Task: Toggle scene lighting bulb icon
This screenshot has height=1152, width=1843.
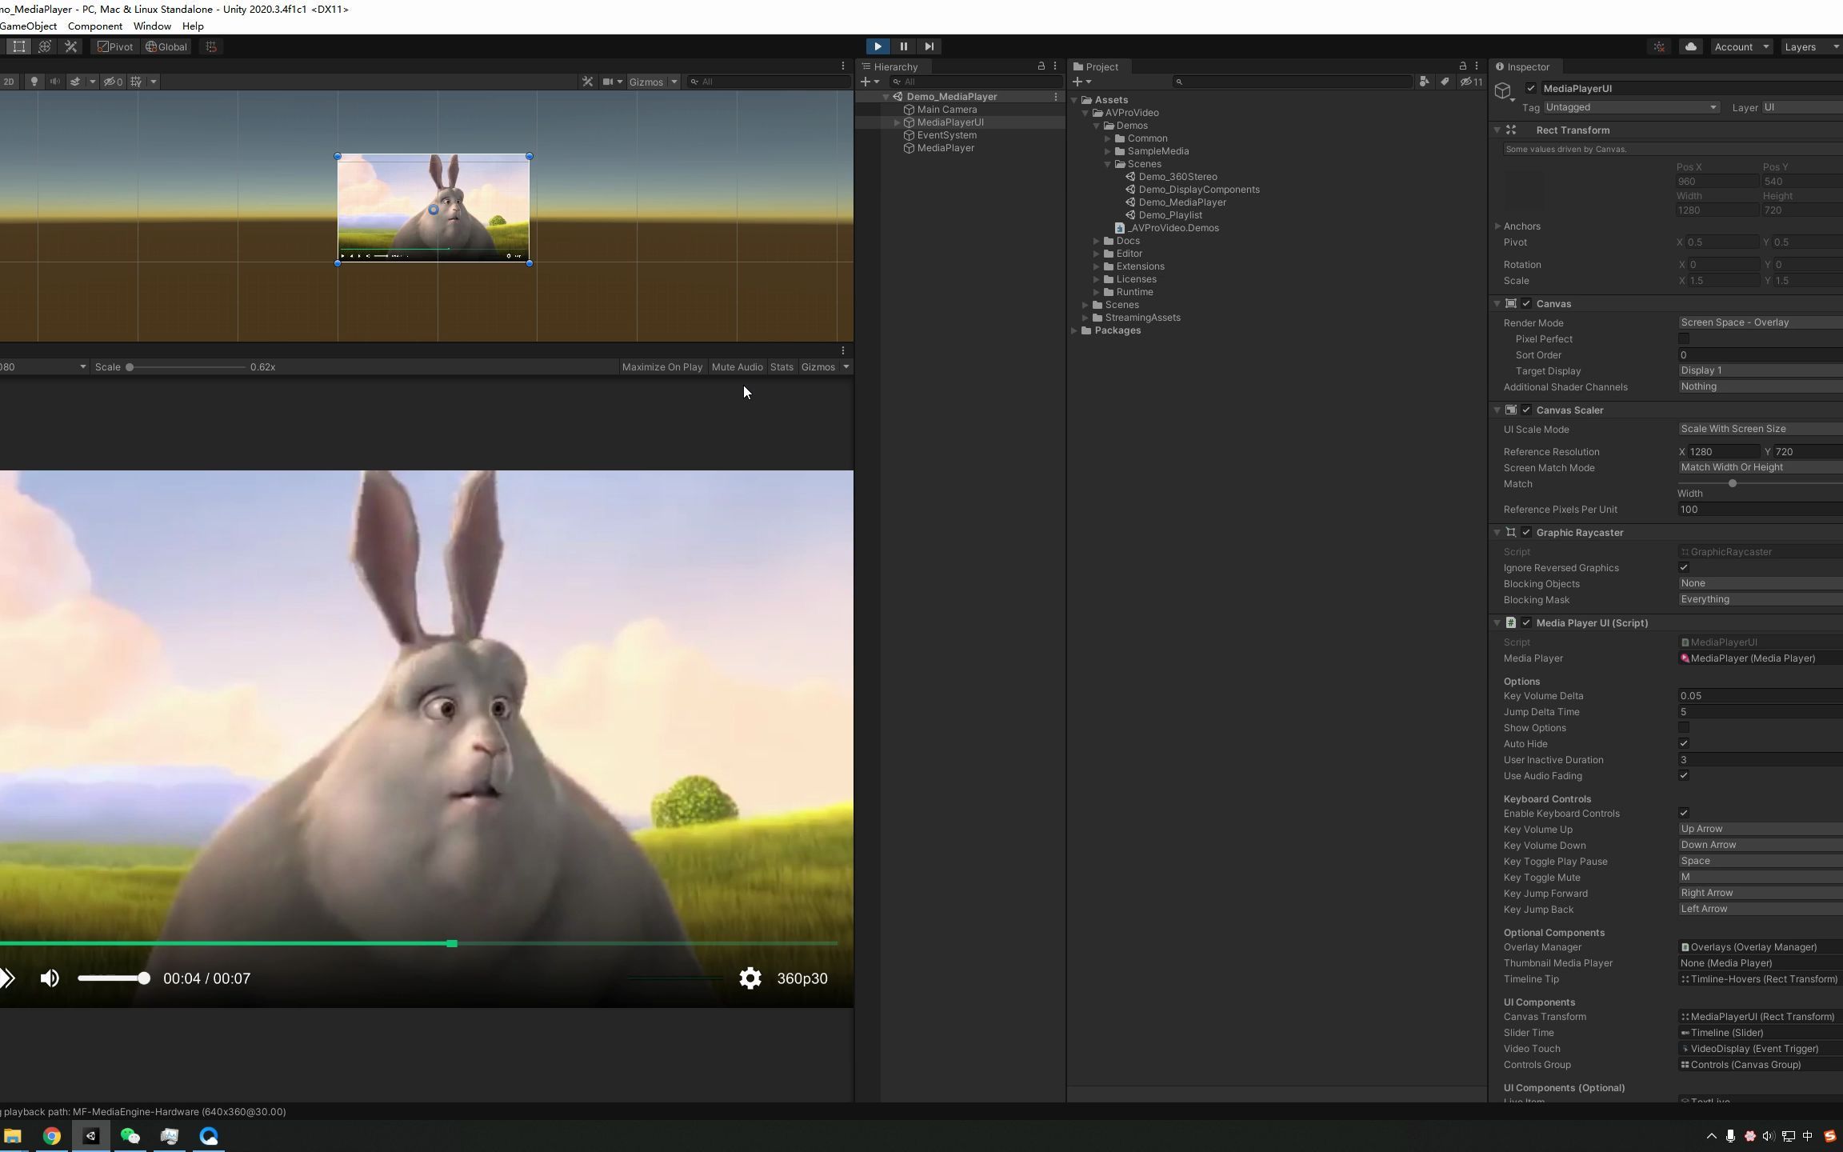Action: coord(34,82)
